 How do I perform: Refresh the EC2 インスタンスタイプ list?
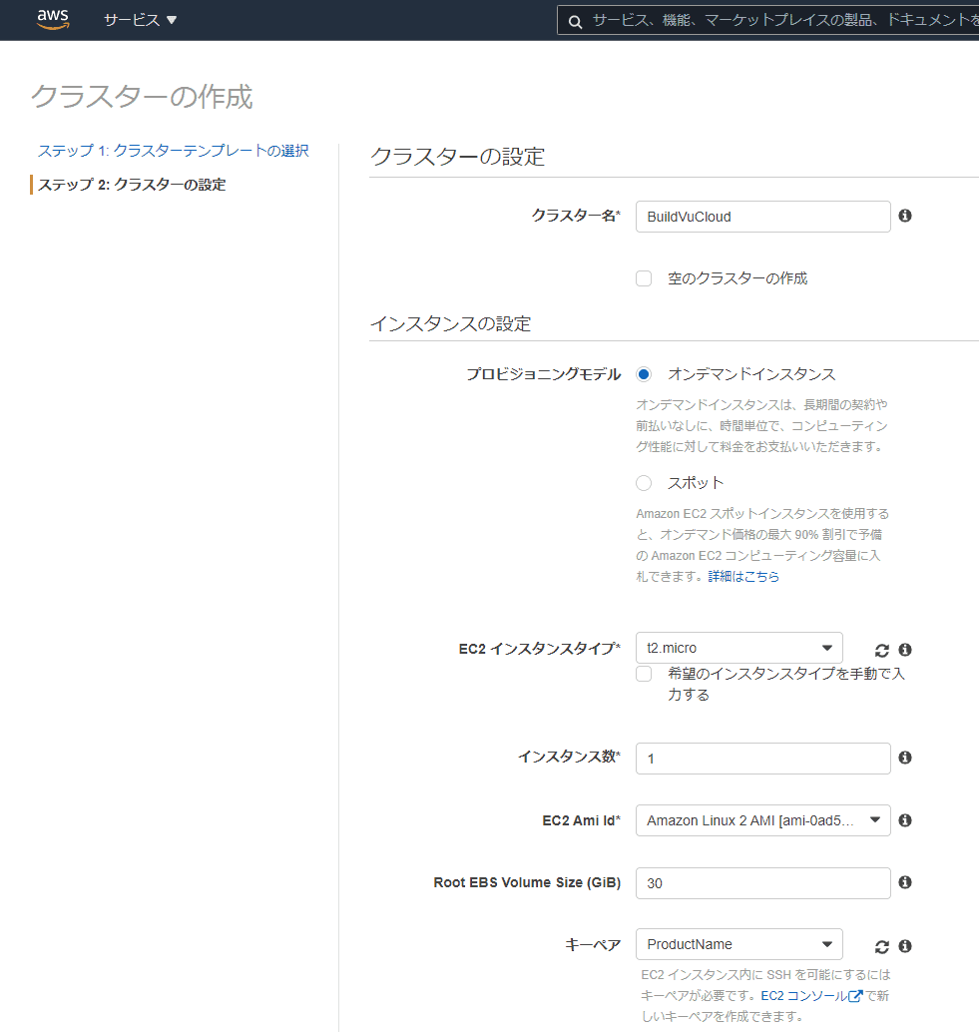[x=881, y=651]
